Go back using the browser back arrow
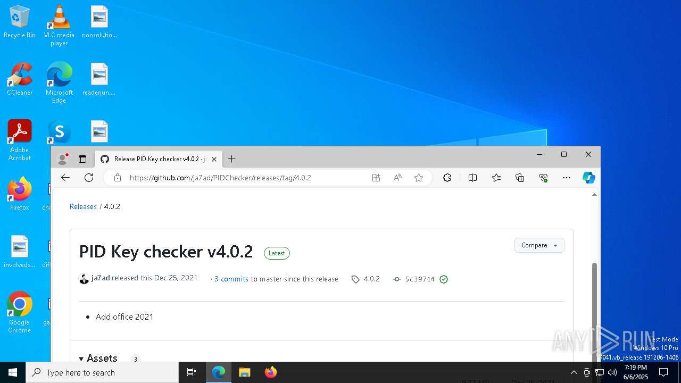This screenshot has height=383, width=681. click(x=65, y=178)
